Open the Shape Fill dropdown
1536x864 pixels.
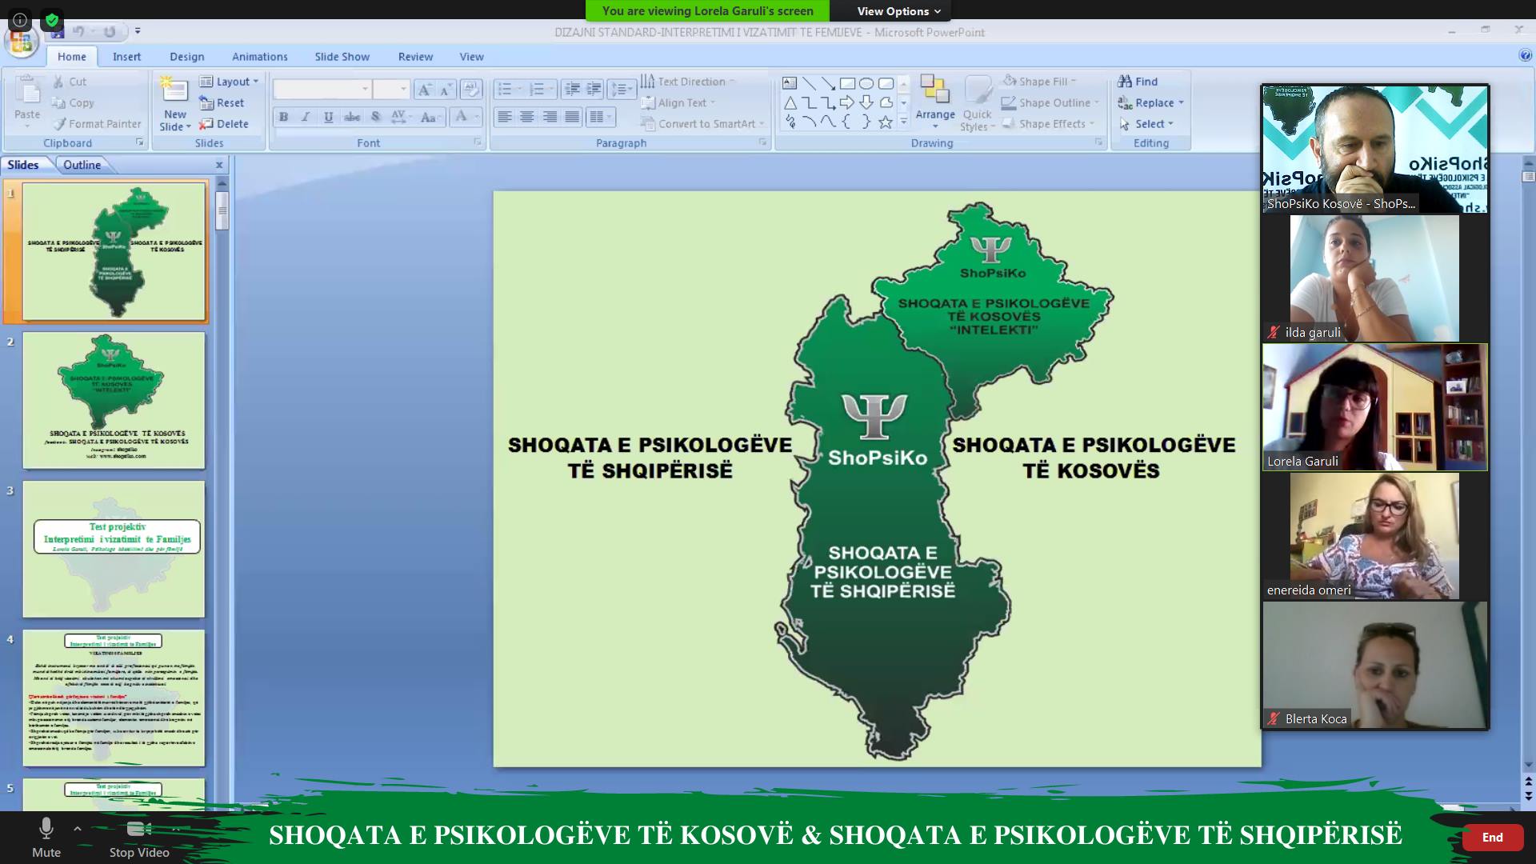click(x=1039, y=82)
